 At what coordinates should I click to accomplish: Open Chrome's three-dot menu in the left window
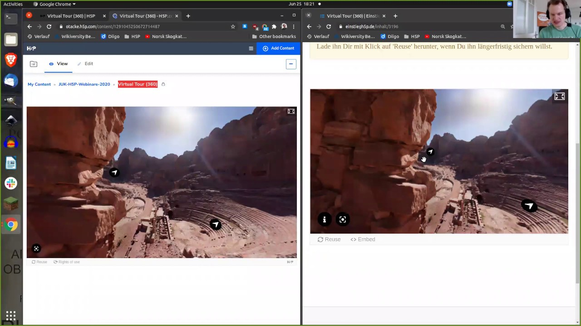(294, 27)
